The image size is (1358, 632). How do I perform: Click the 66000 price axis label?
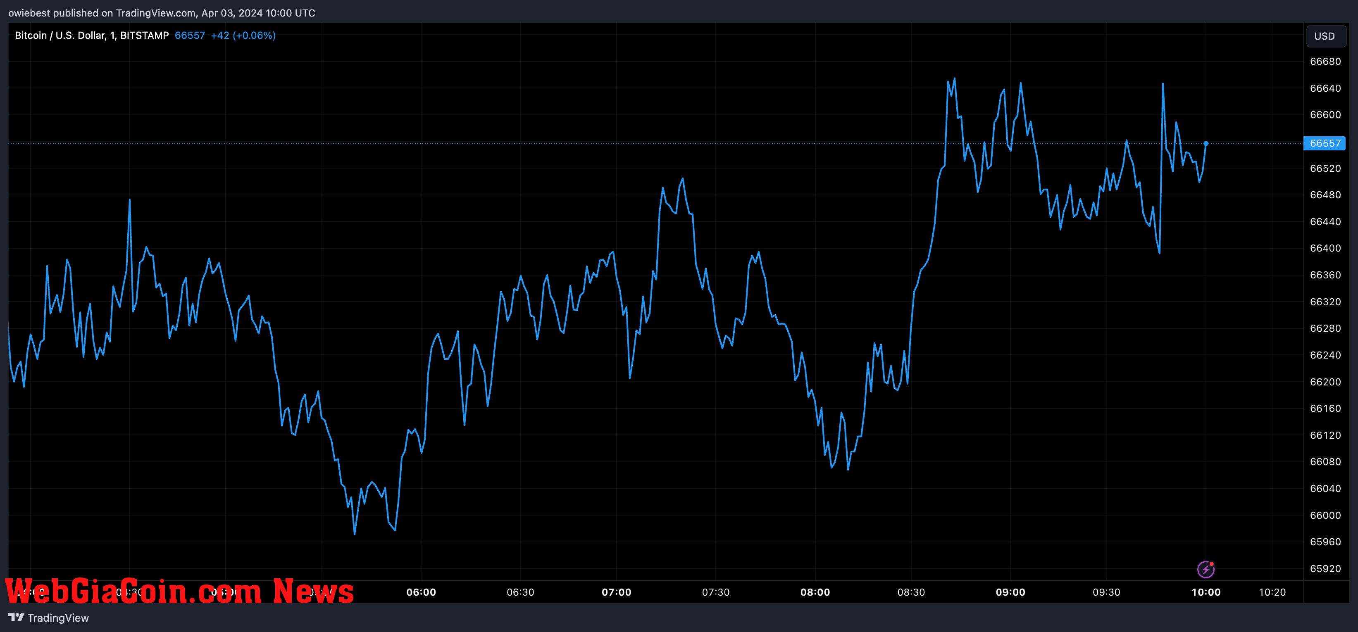click(x=1325, y=515)
